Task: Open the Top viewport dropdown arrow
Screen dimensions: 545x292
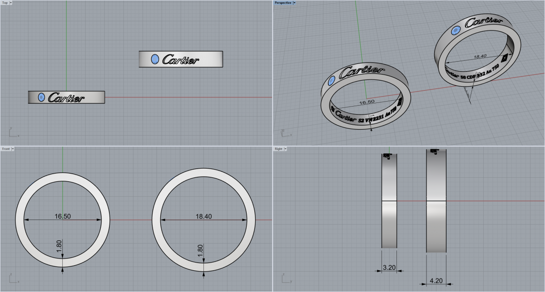Action: [x=11, y=3]
